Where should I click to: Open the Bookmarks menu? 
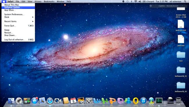click(x=49, y=1)
